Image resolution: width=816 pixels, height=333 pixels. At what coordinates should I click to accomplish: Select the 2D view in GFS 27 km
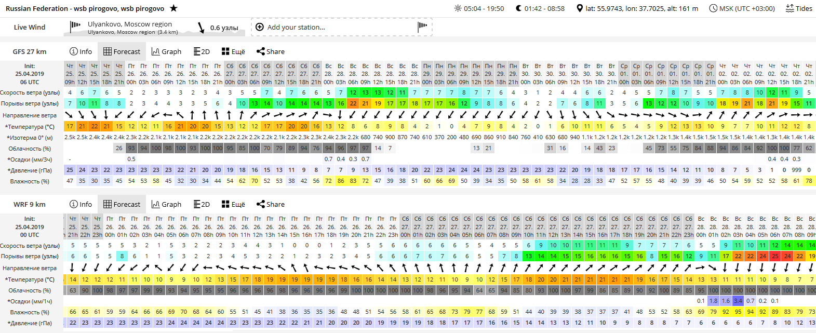[x=202, y=51]
